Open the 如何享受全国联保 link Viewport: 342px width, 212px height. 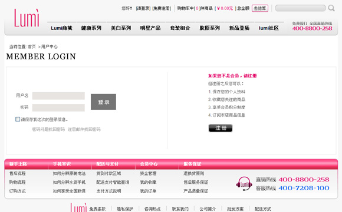[x=69, y=191]
